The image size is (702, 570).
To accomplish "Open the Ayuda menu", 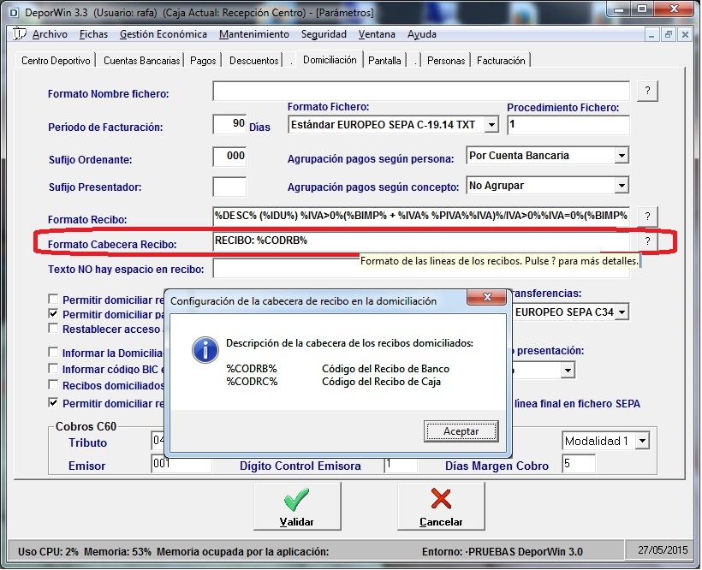I will click(x=422, y=34).
